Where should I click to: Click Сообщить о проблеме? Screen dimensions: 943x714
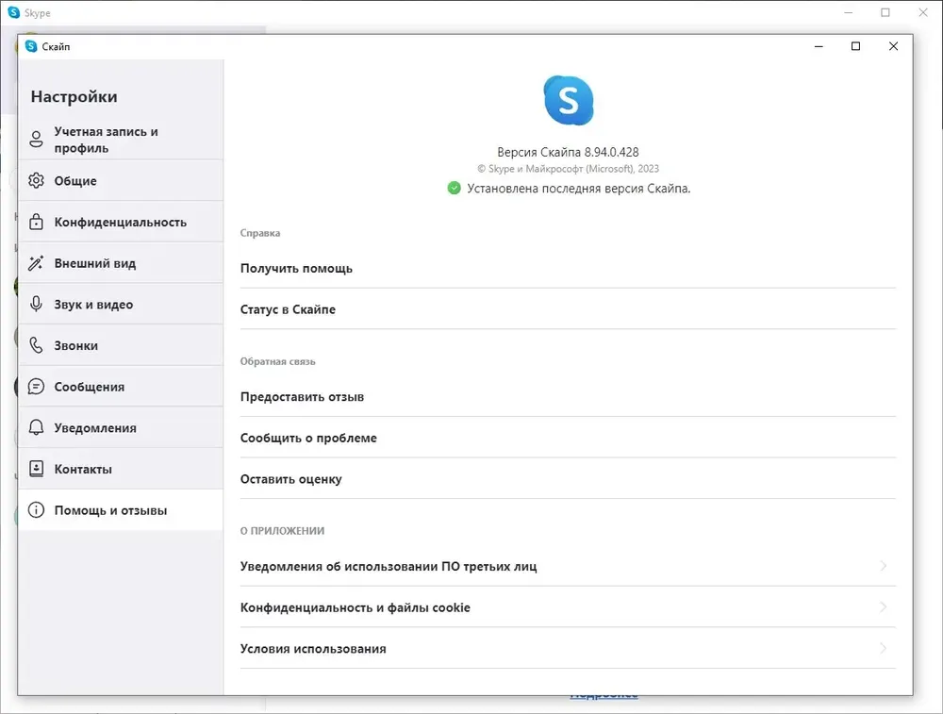coord(568,438)
